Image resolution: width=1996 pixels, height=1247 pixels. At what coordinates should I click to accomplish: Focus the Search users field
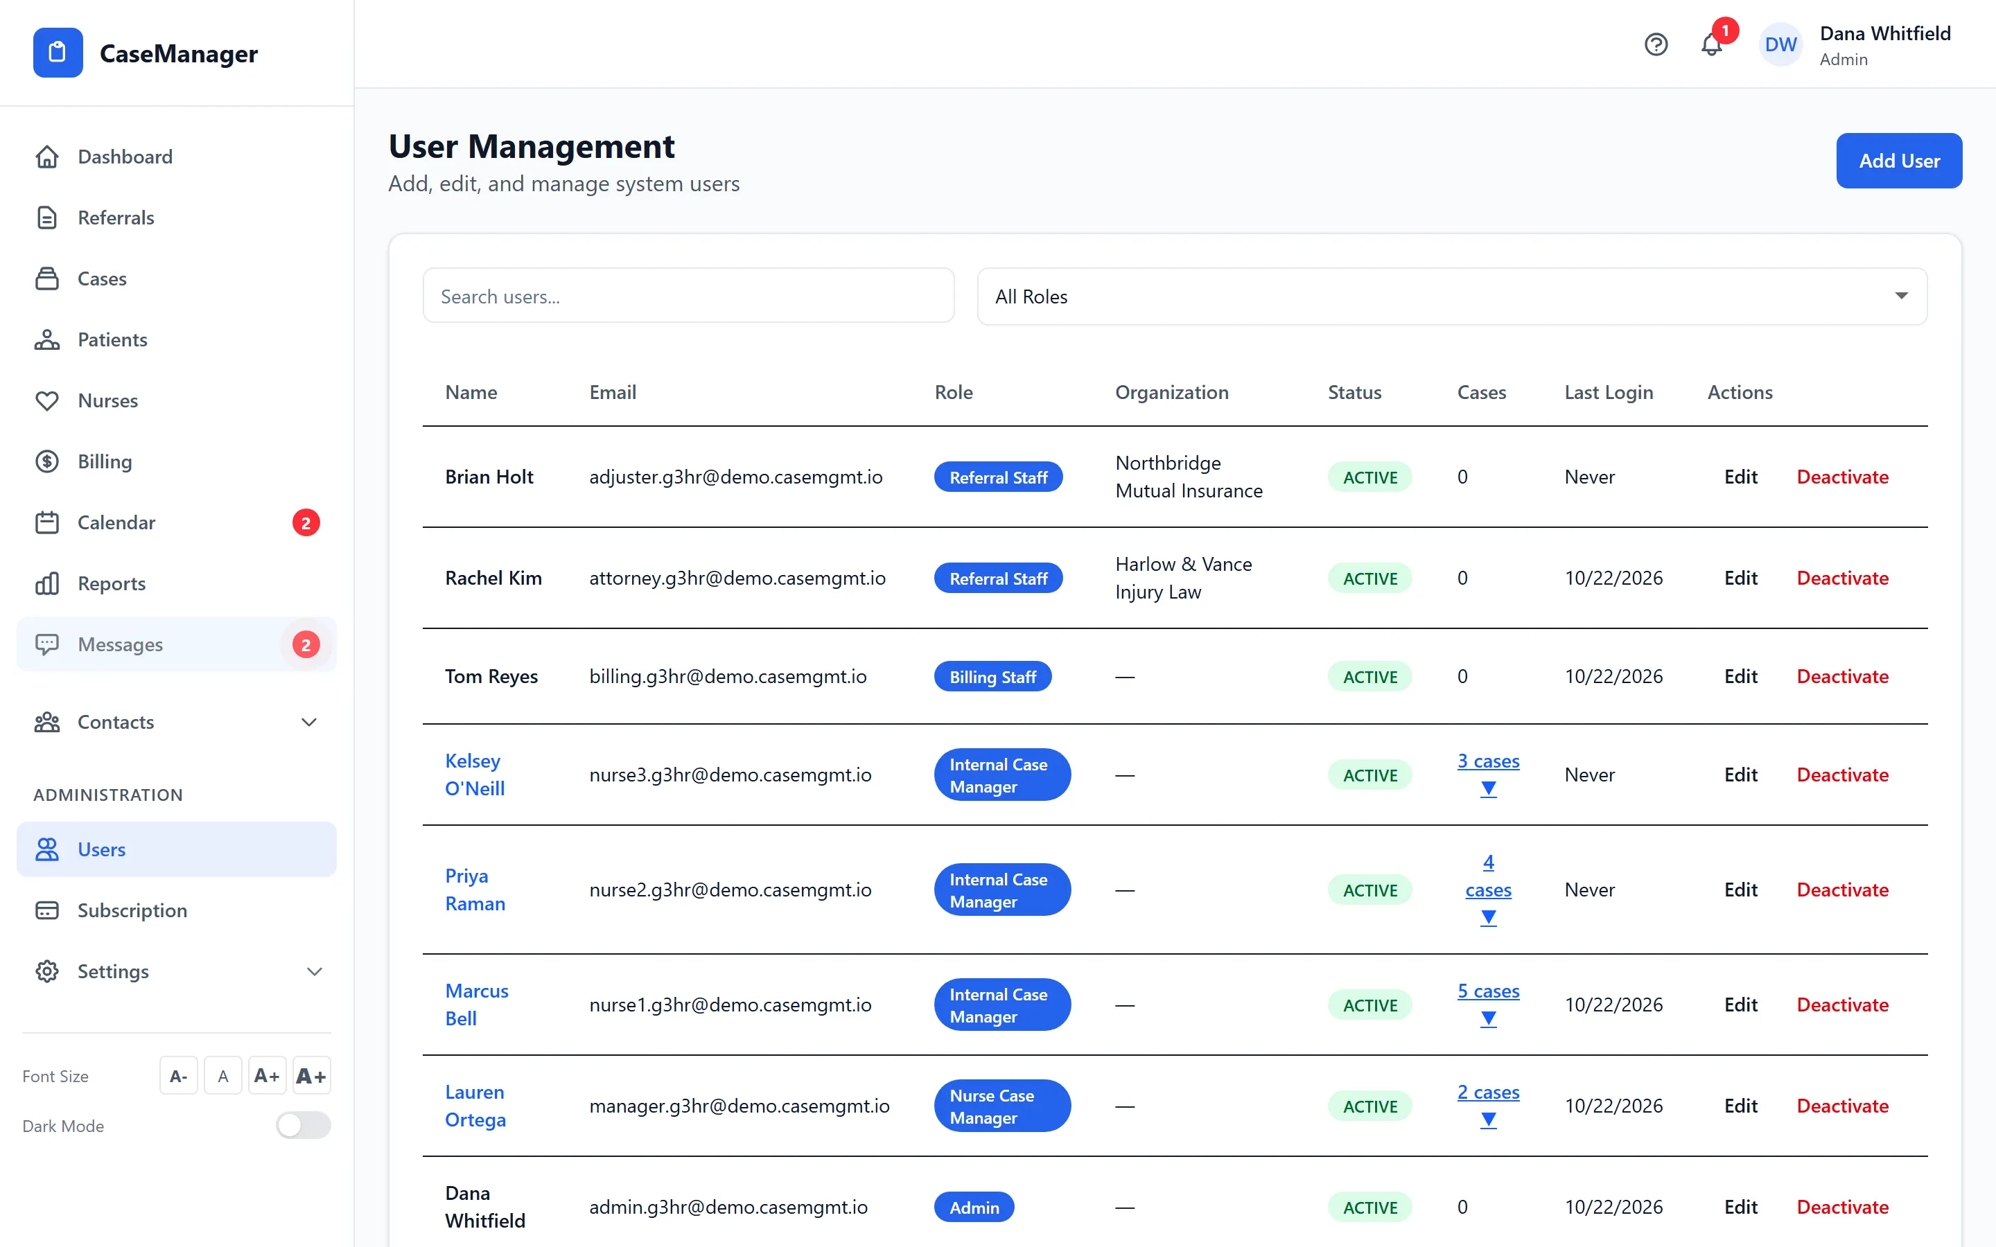(x=689, y=296)
